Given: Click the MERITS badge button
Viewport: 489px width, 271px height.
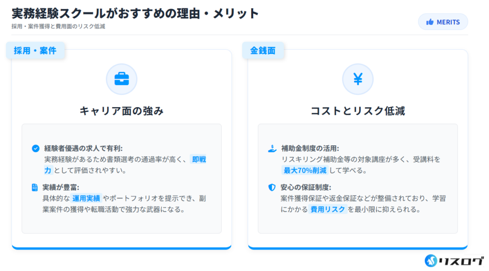Looking at the screenshot, I should pyautogui.click(x=443, y=22).
